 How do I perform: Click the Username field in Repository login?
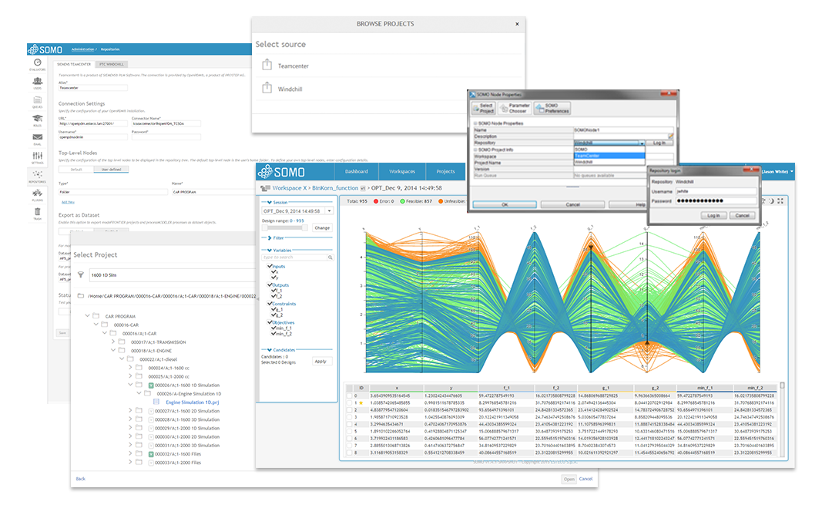tap(714, 190)
